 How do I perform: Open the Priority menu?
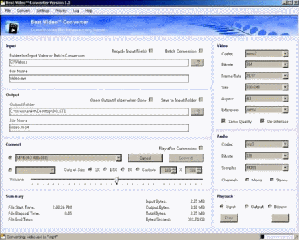[x=61, y=11]
